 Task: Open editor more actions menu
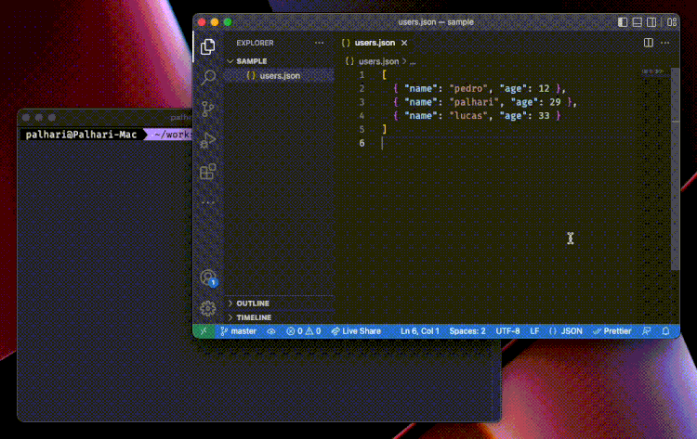(665, 43)
